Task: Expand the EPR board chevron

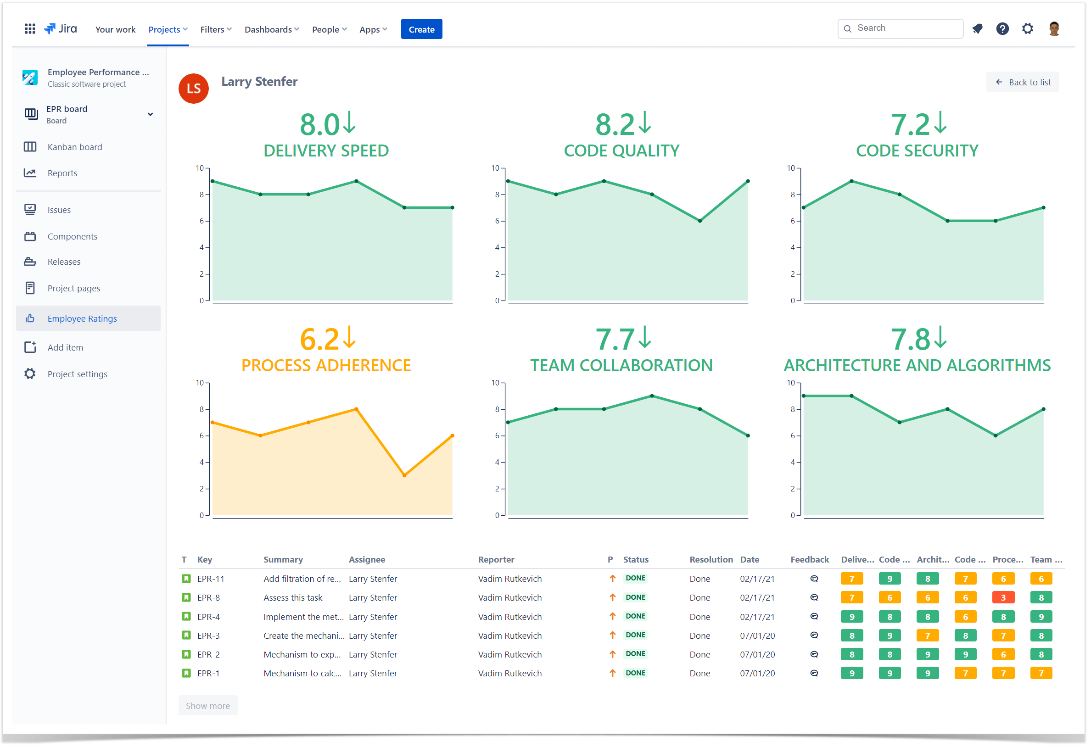Action: 151,115
